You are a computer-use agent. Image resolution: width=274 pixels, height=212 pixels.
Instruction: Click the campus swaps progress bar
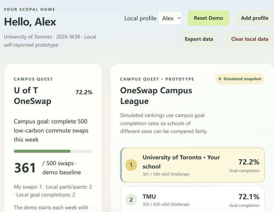[53, 151]
